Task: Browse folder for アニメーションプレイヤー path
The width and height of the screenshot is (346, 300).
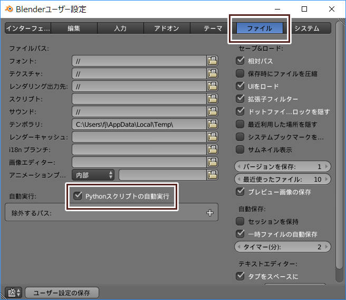Action: (x=213, y=175)
